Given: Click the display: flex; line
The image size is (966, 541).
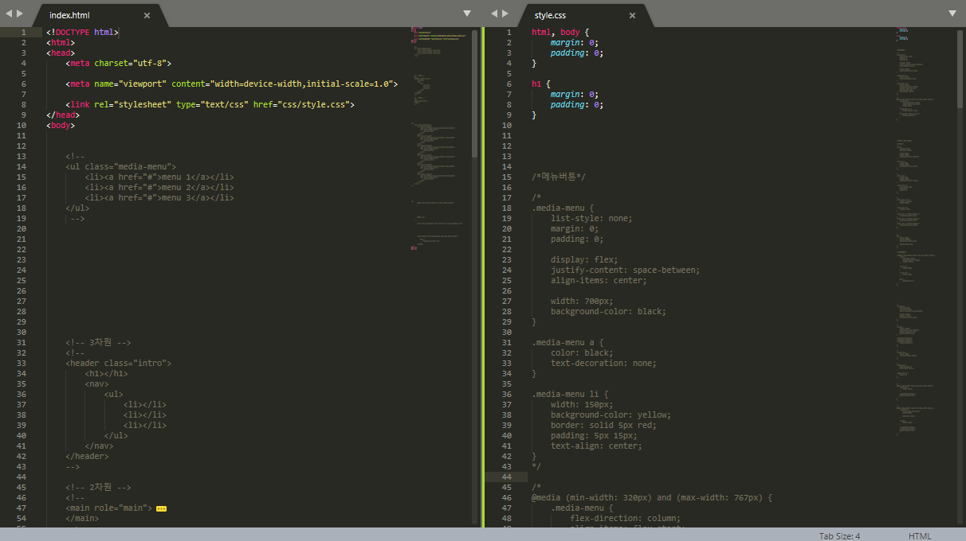Looking at the screenshot, I should tap(584, 260).
